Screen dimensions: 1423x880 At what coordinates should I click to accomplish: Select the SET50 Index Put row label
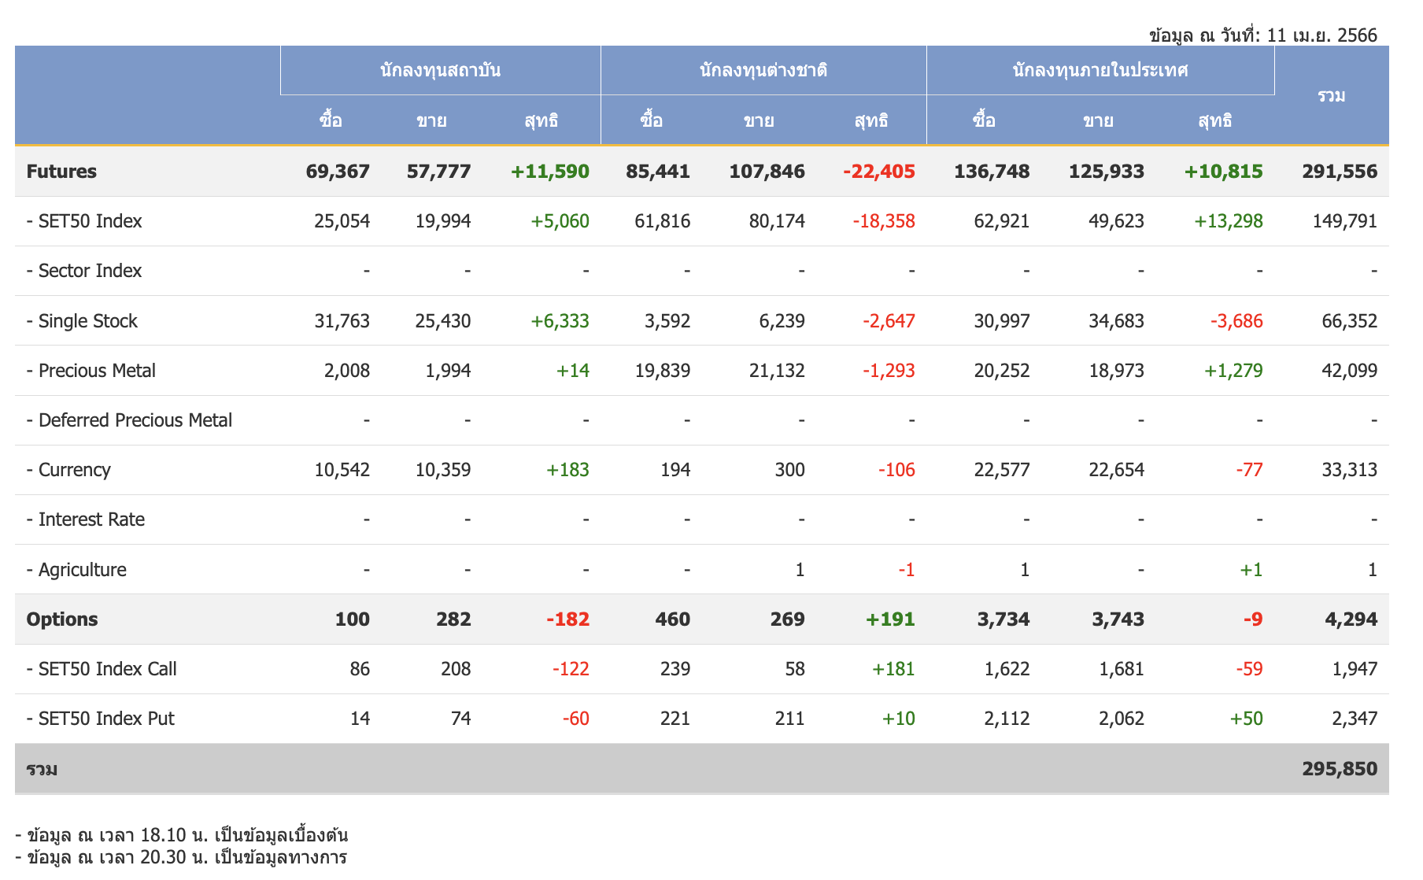point(101,719)
